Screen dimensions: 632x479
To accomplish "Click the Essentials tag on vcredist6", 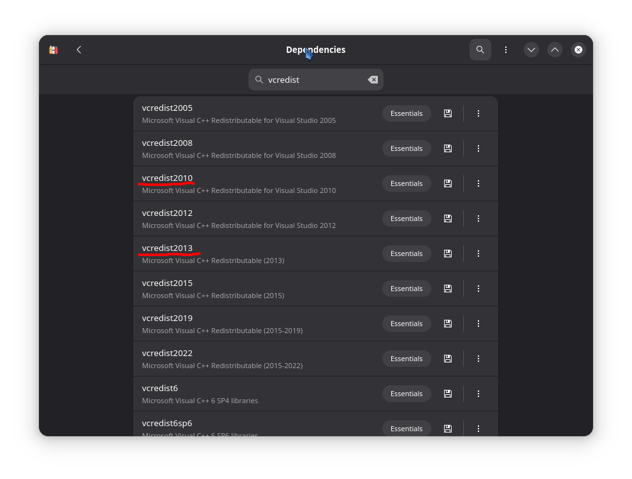I will click(406, 394).
